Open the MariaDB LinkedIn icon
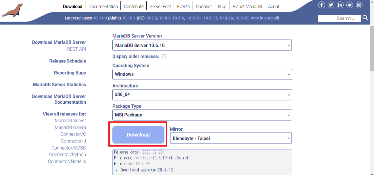Image resolution: width=374 pixels, height=175 pixels. click(340, 5)
